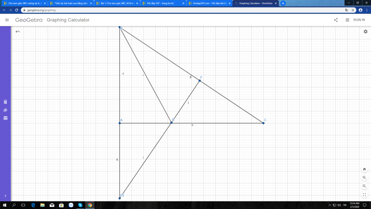Viewport: 371px width, 209px height.
Task: Click the SIGN IN link
Action: pyautogui.click(x=359, y=20)
